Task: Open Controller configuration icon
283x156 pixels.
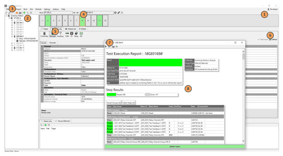Action: 44,34
